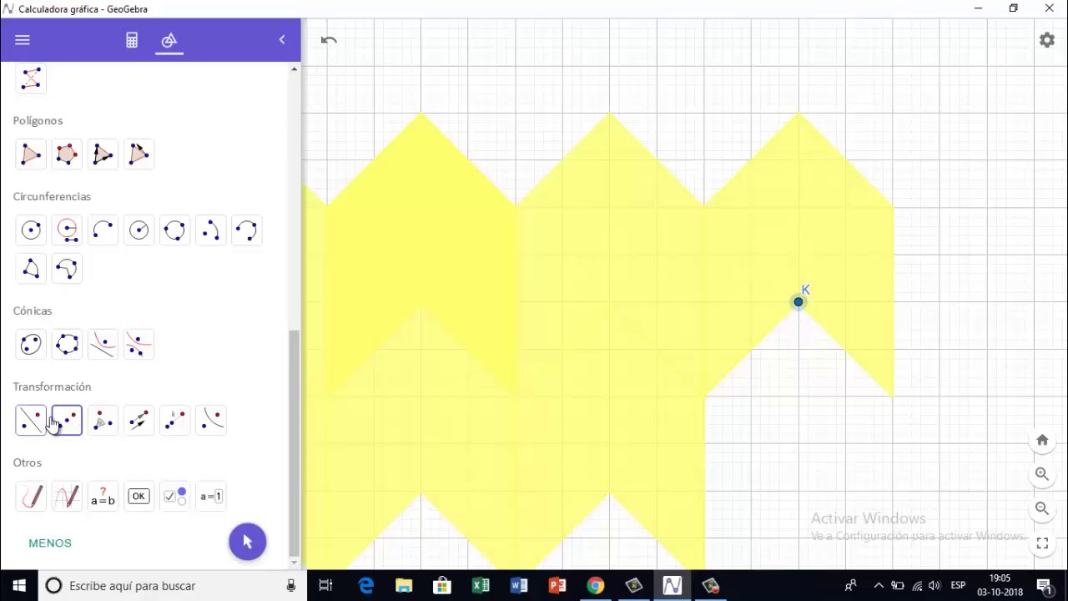Select the Circumcircular Arc tool

click(x=246, y=230)
